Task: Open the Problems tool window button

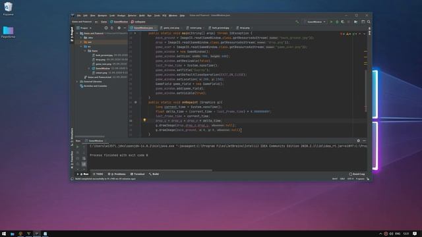Action: (117, 174)
